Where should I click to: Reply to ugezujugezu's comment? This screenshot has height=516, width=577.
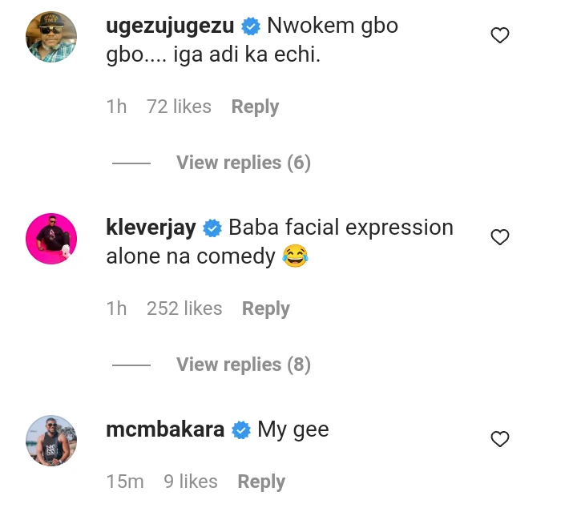point(255,107)
